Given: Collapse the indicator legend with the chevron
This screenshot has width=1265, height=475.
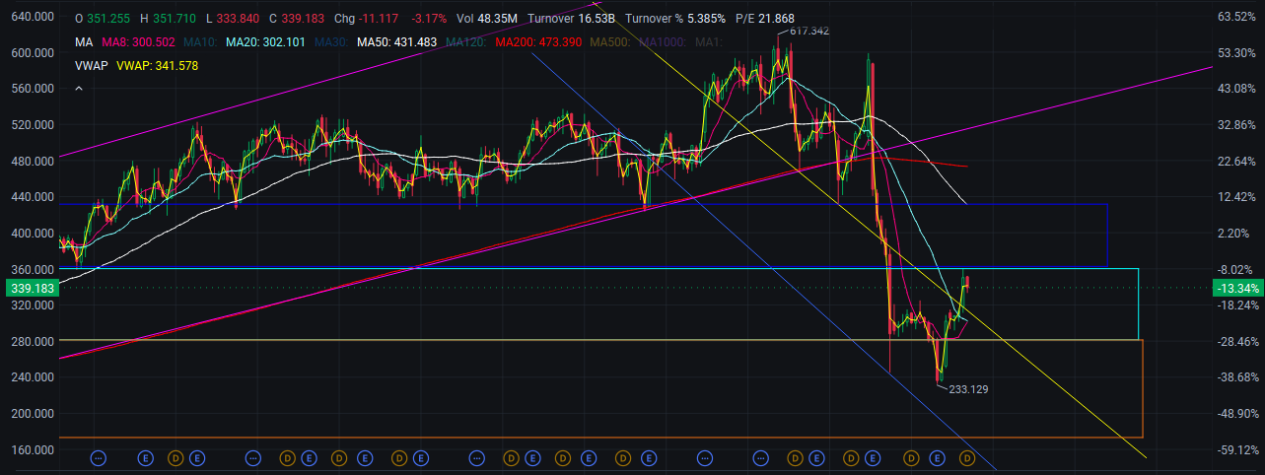Looking at the screenshot, I should click(79, 89).
